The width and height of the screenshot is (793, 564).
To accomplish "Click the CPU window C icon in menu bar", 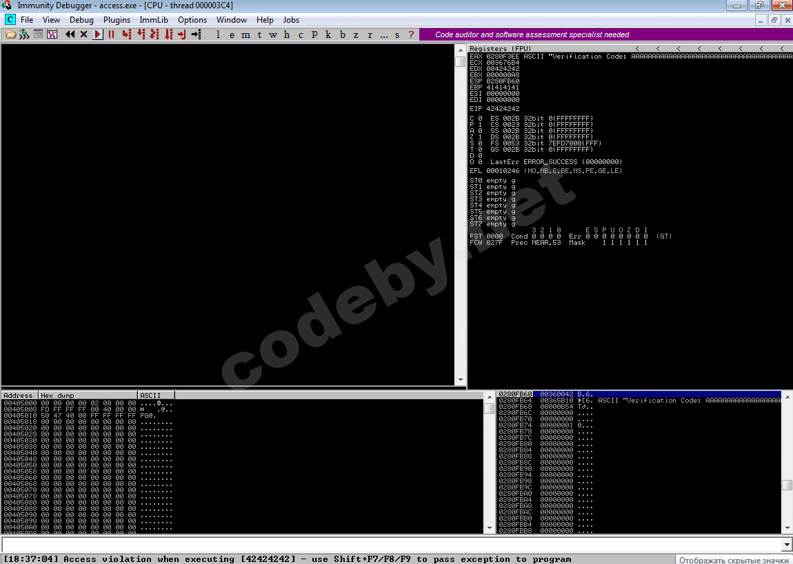I will click(x=10, y=20).
